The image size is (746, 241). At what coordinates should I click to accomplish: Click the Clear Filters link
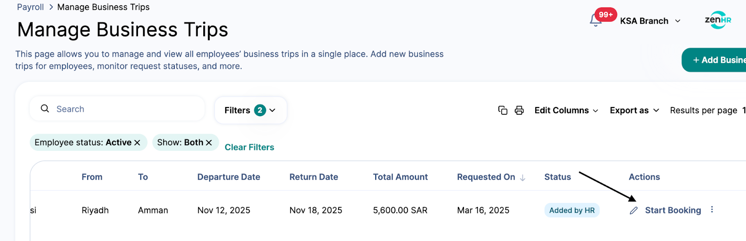tap(249, 147)
